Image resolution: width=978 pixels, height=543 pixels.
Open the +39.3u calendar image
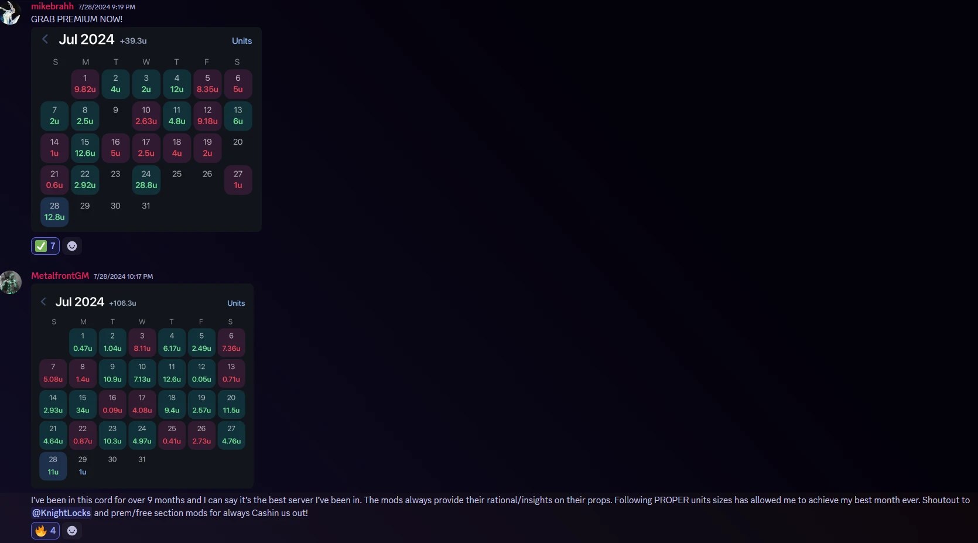point(146,129)
